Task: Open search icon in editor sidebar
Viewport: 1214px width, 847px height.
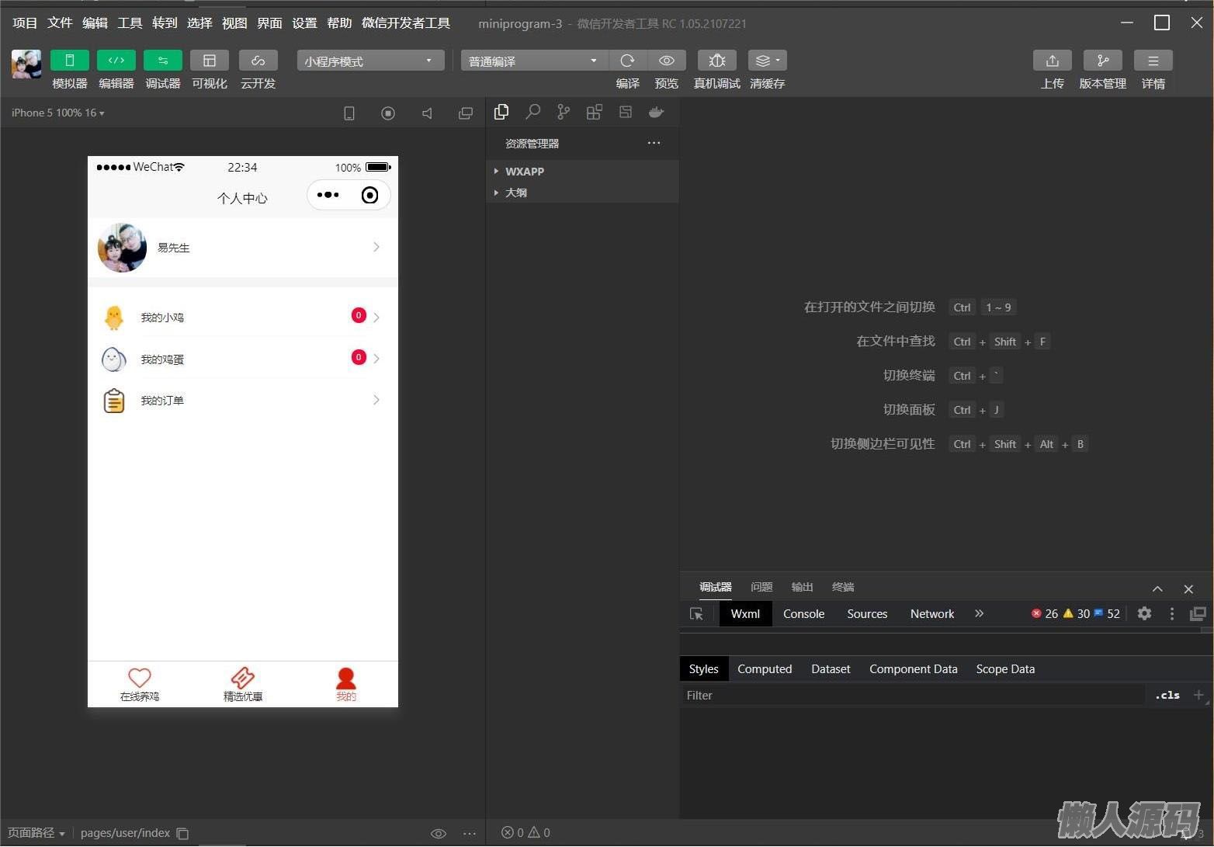Action: click(x=532, y=112)
